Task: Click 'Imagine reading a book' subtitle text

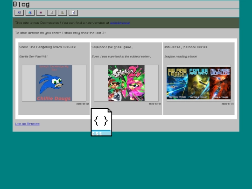Action: [x=181, y=56]
